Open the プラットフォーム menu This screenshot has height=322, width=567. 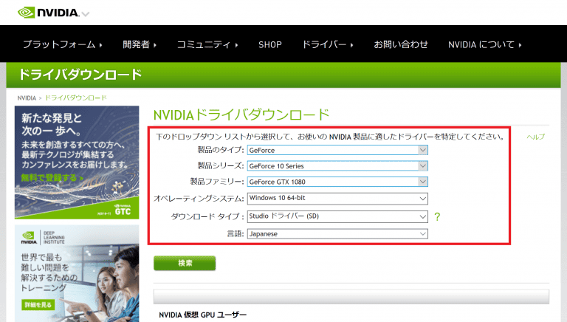point(63,44)
